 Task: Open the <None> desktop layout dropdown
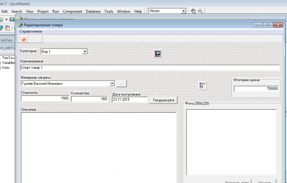coord(184,11)
